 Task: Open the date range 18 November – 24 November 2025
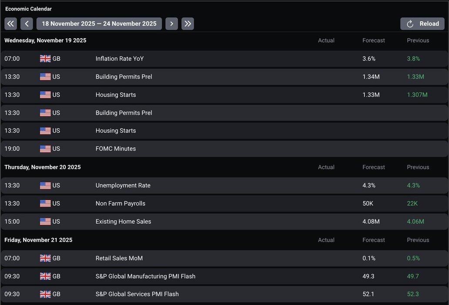99,24
